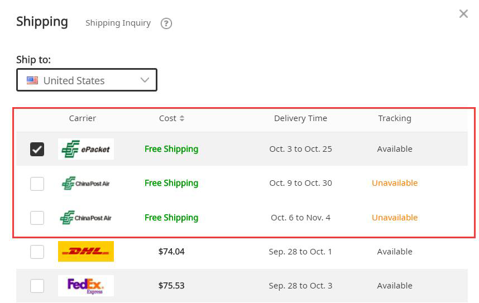
Task: Select the DHL shipping checkbox
Action: click(x=37, y=252)
